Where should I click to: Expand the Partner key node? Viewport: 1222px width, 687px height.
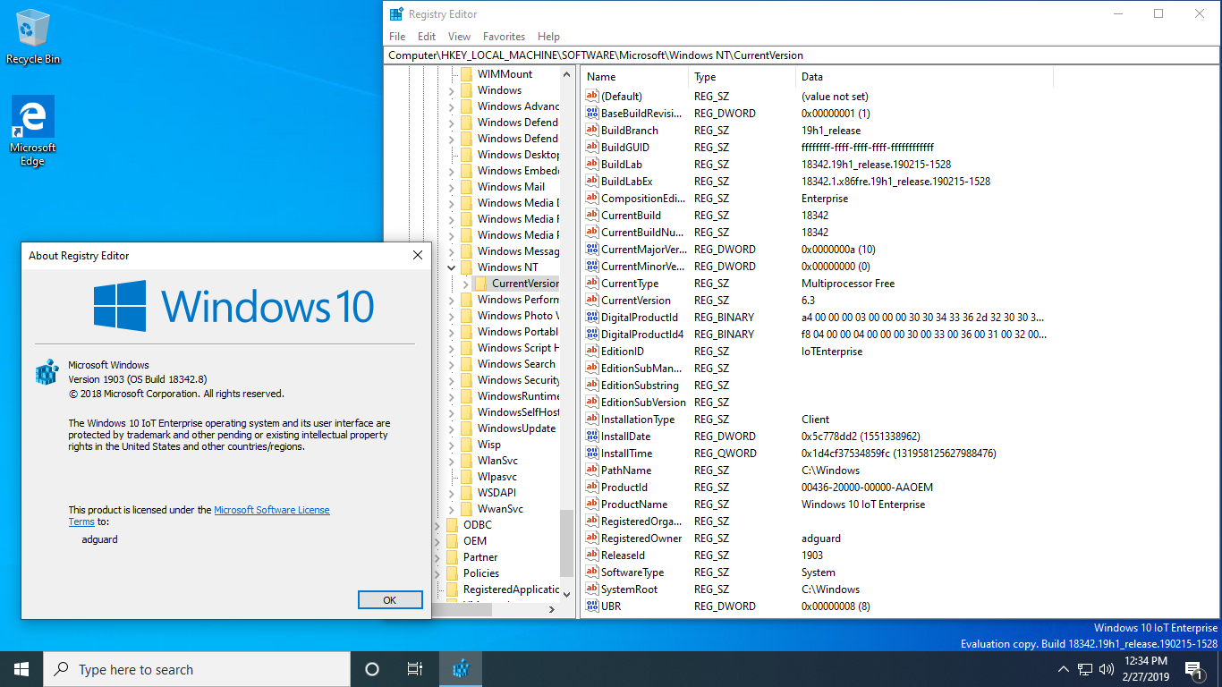tap(437, 557)
